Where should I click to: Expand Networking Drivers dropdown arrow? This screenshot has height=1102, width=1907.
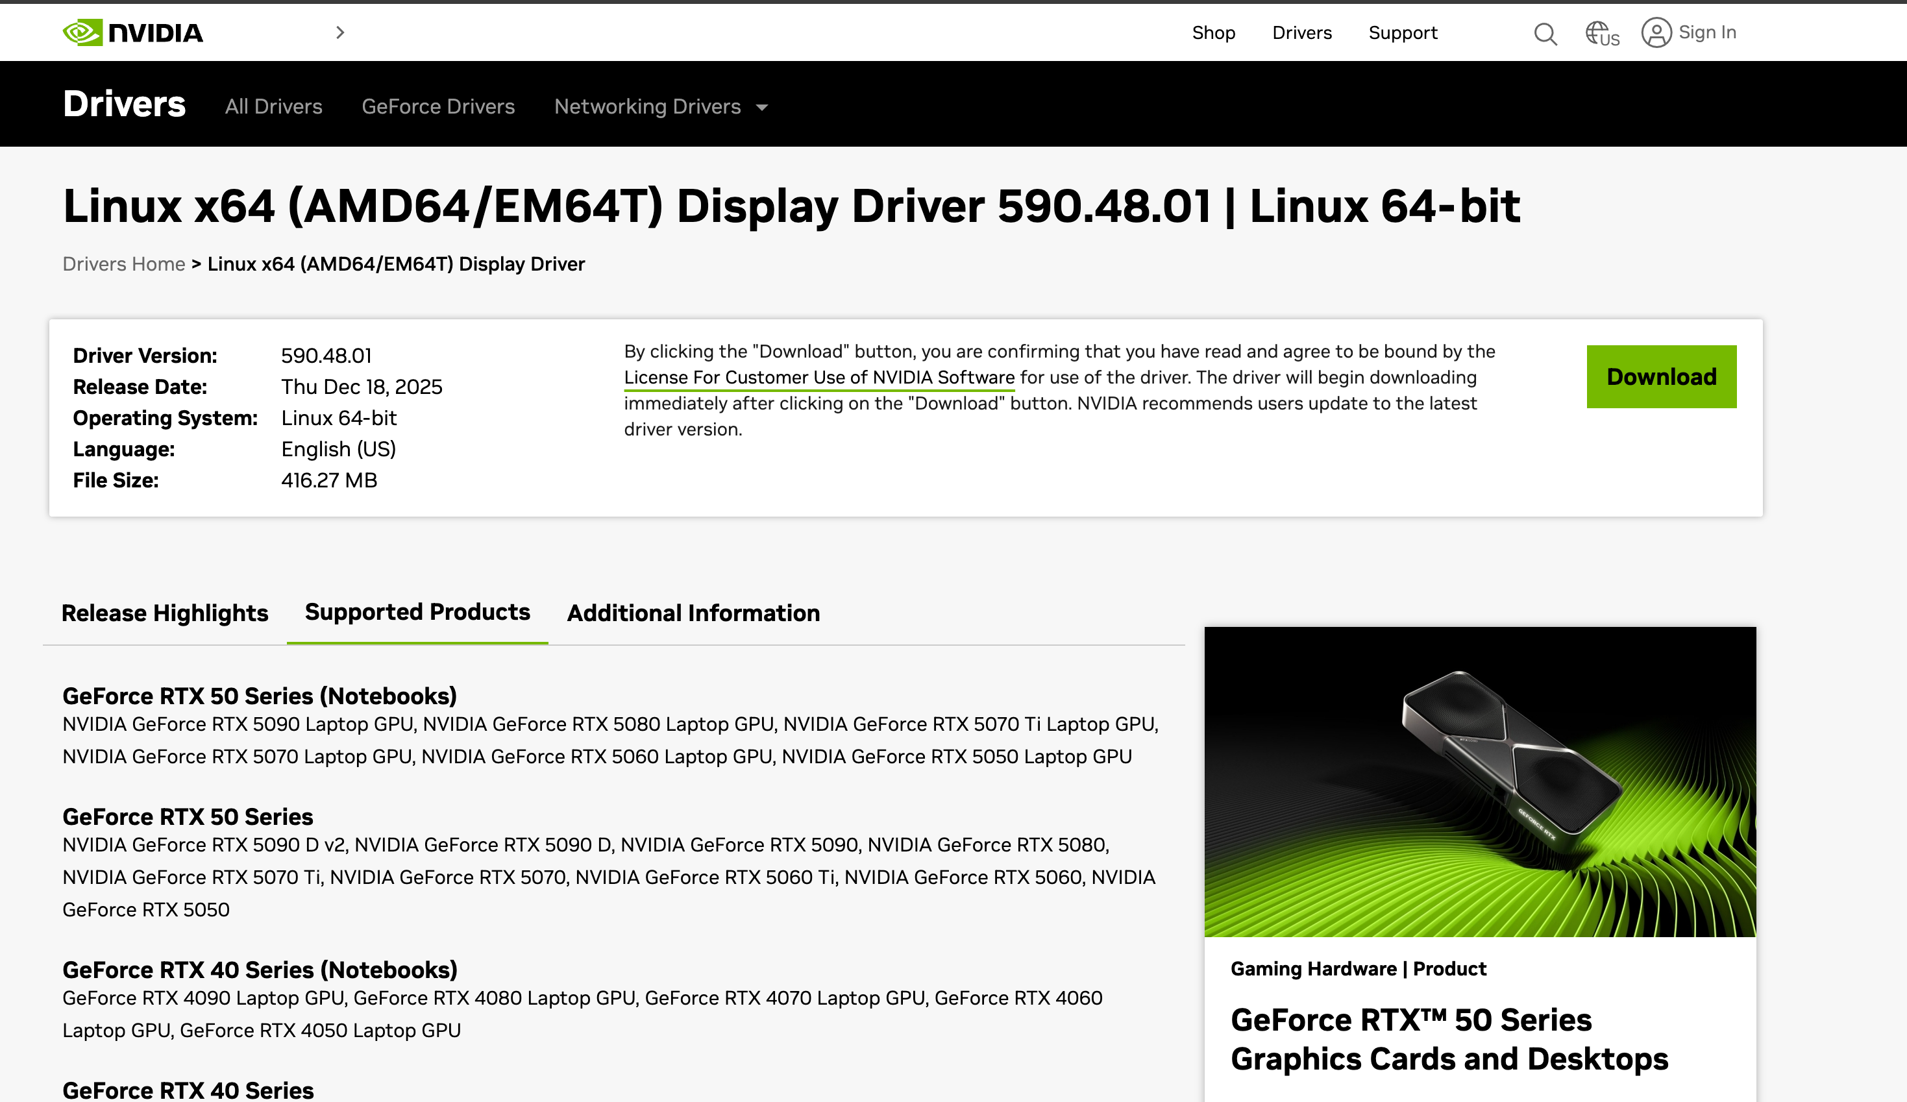762,108
